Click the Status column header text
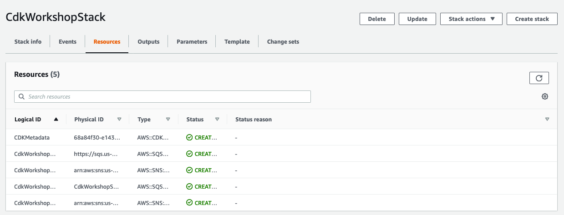Image resolution: width=564 pixels, height=215 pixels. [x=195, y=120]
